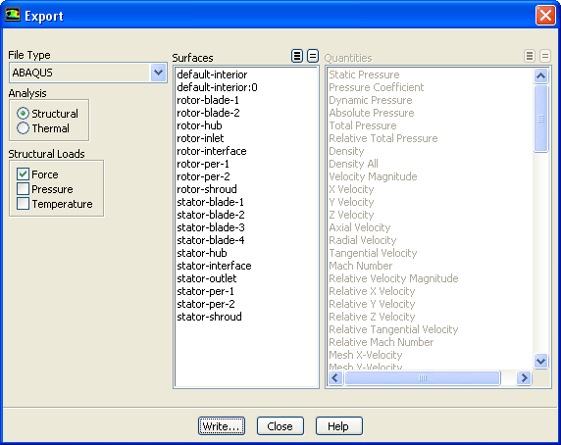Select rotor-blade-1 in the Surfaces list
This screenshot has height=445, width=561.
pos(208,100)
